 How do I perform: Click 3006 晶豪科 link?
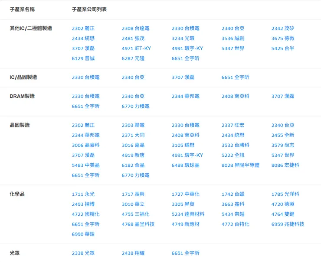point(85,146)
